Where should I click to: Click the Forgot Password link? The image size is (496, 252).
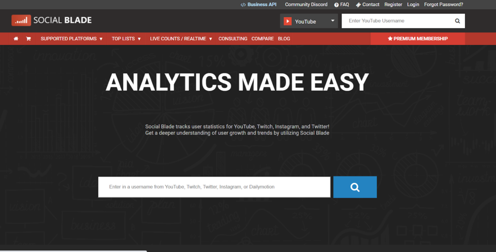pyautogui.click(x=443, y=4)
